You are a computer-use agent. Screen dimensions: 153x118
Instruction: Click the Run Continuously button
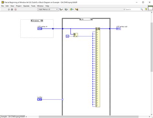(x=12, y=9)
